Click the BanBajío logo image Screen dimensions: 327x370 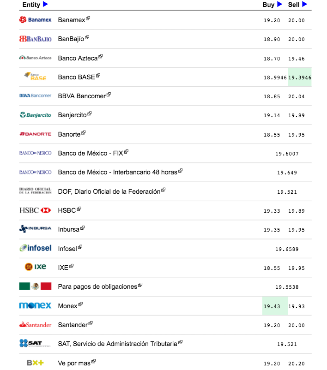tap(35, 39)
